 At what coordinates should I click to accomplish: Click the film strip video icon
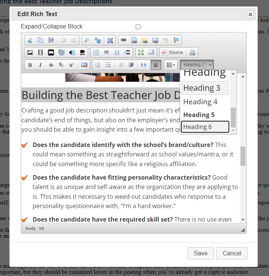pos(40,52)
